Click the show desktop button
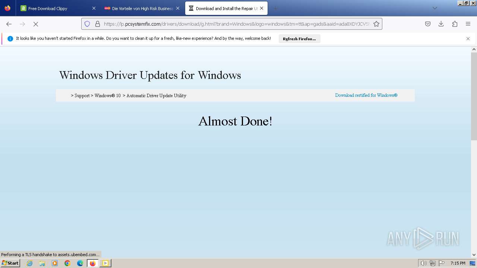The image size is (477, 268). click(473, 263)
